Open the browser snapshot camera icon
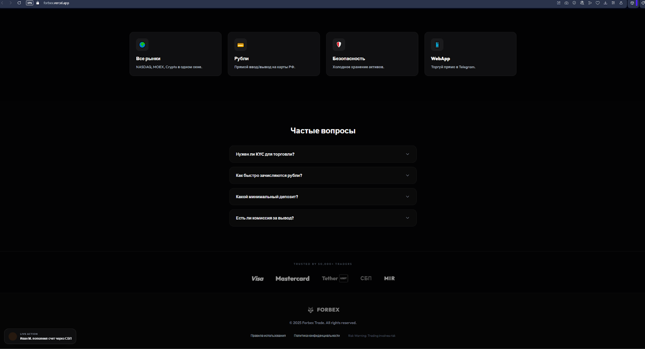This screenshot has height=349, width=645. click(x=566, y=3)
